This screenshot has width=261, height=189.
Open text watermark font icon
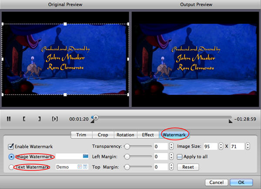pos(85,166)
